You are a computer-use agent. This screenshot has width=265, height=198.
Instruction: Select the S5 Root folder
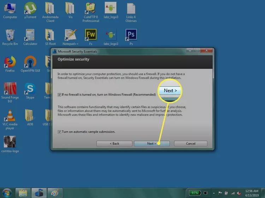click(50, 37)
